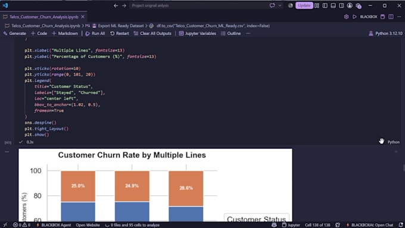Click the M4 markdown breadcrumb segment
Viewport: 405px width, 228px height.
88,26
